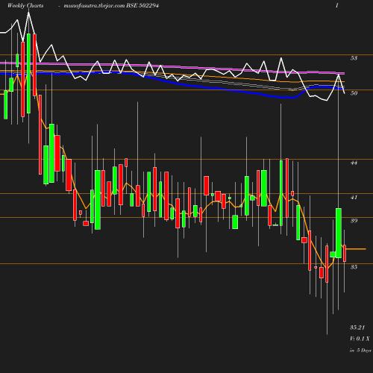Select the 41 price axis label
The width and height of the screenshot is (373, 373).
tap(354, 198)
